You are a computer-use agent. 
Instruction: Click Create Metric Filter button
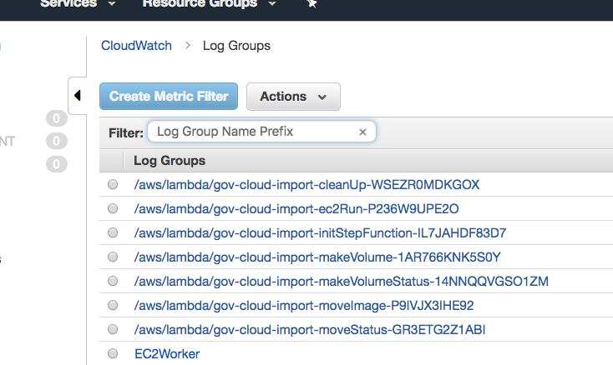(169, 97)
